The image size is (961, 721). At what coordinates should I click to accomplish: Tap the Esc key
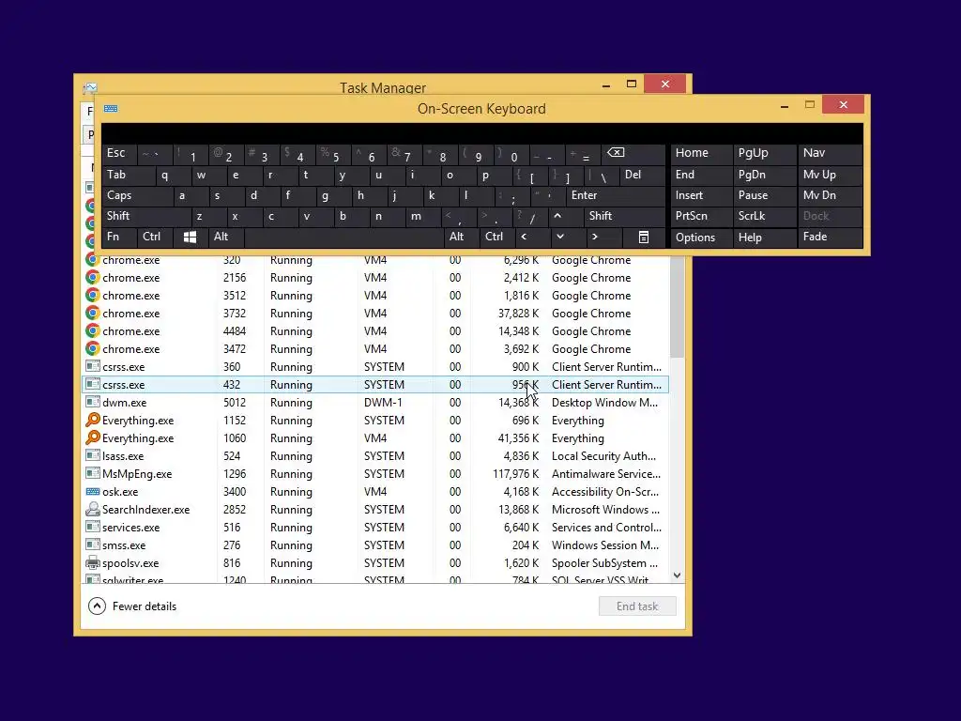click(x=119, y=153)
